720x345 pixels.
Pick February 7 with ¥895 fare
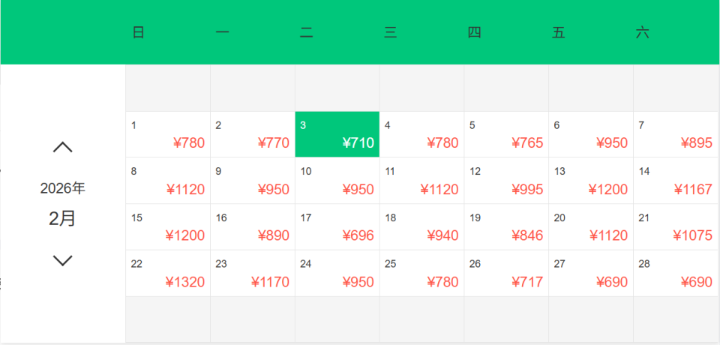676,134
